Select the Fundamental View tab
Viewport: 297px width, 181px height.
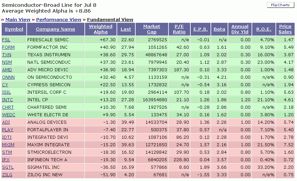(x=110, y=19)
